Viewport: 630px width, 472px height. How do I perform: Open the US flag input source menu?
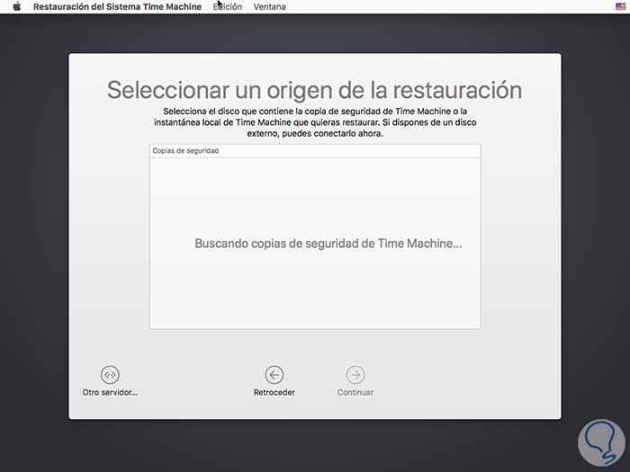620,6
